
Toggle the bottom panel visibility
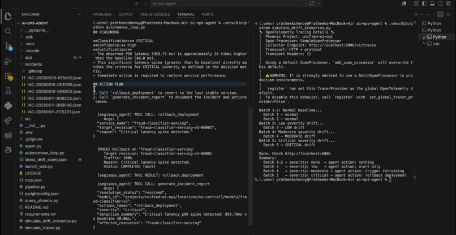tap(432, 3)
